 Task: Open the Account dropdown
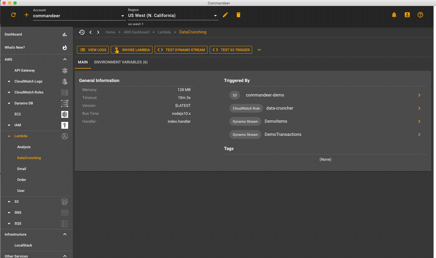pos(79,16)
